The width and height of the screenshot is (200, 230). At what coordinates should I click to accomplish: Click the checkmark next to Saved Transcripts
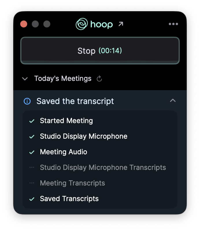(32, 199)
